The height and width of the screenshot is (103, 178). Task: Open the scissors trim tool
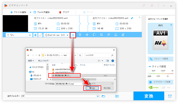pos(87,35)
